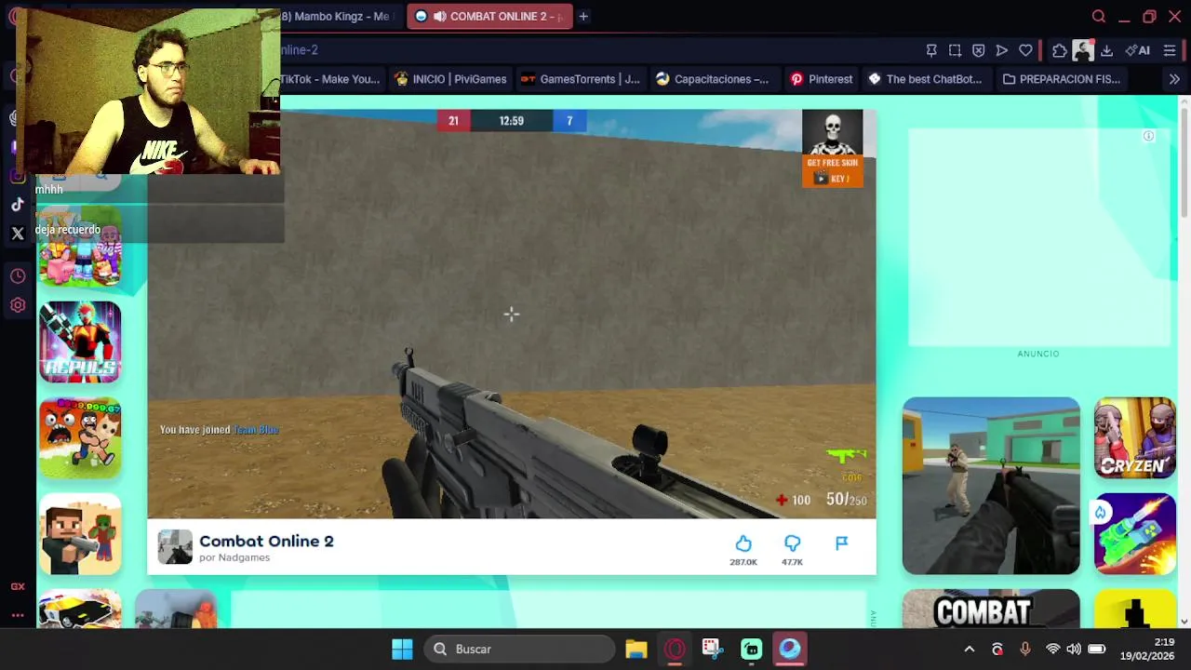The image size is (1191, 670).
Task: Expand the hidden bookmarks overflow chevron
Action: click(x=1174, y=79)
